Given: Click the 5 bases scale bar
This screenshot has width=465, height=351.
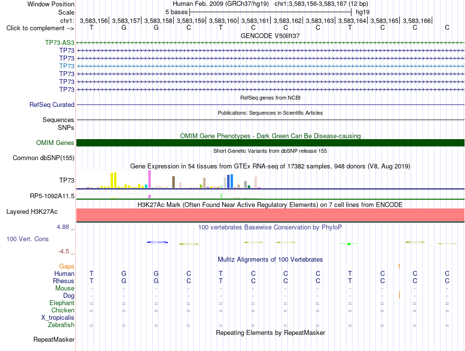Looking at the screenshot, I should pos(271,12).
